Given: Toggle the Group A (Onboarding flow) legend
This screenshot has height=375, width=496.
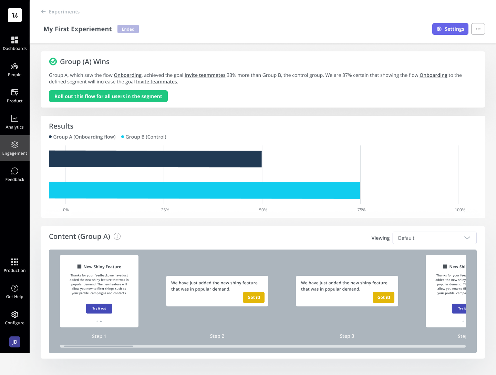Looking at the screenshot, I should click(x=82, y=136).
